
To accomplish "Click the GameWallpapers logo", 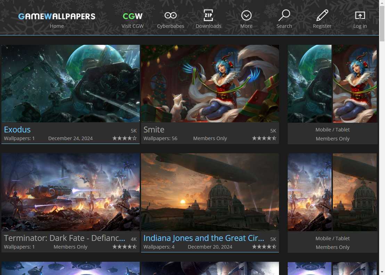I will point(57,16).
